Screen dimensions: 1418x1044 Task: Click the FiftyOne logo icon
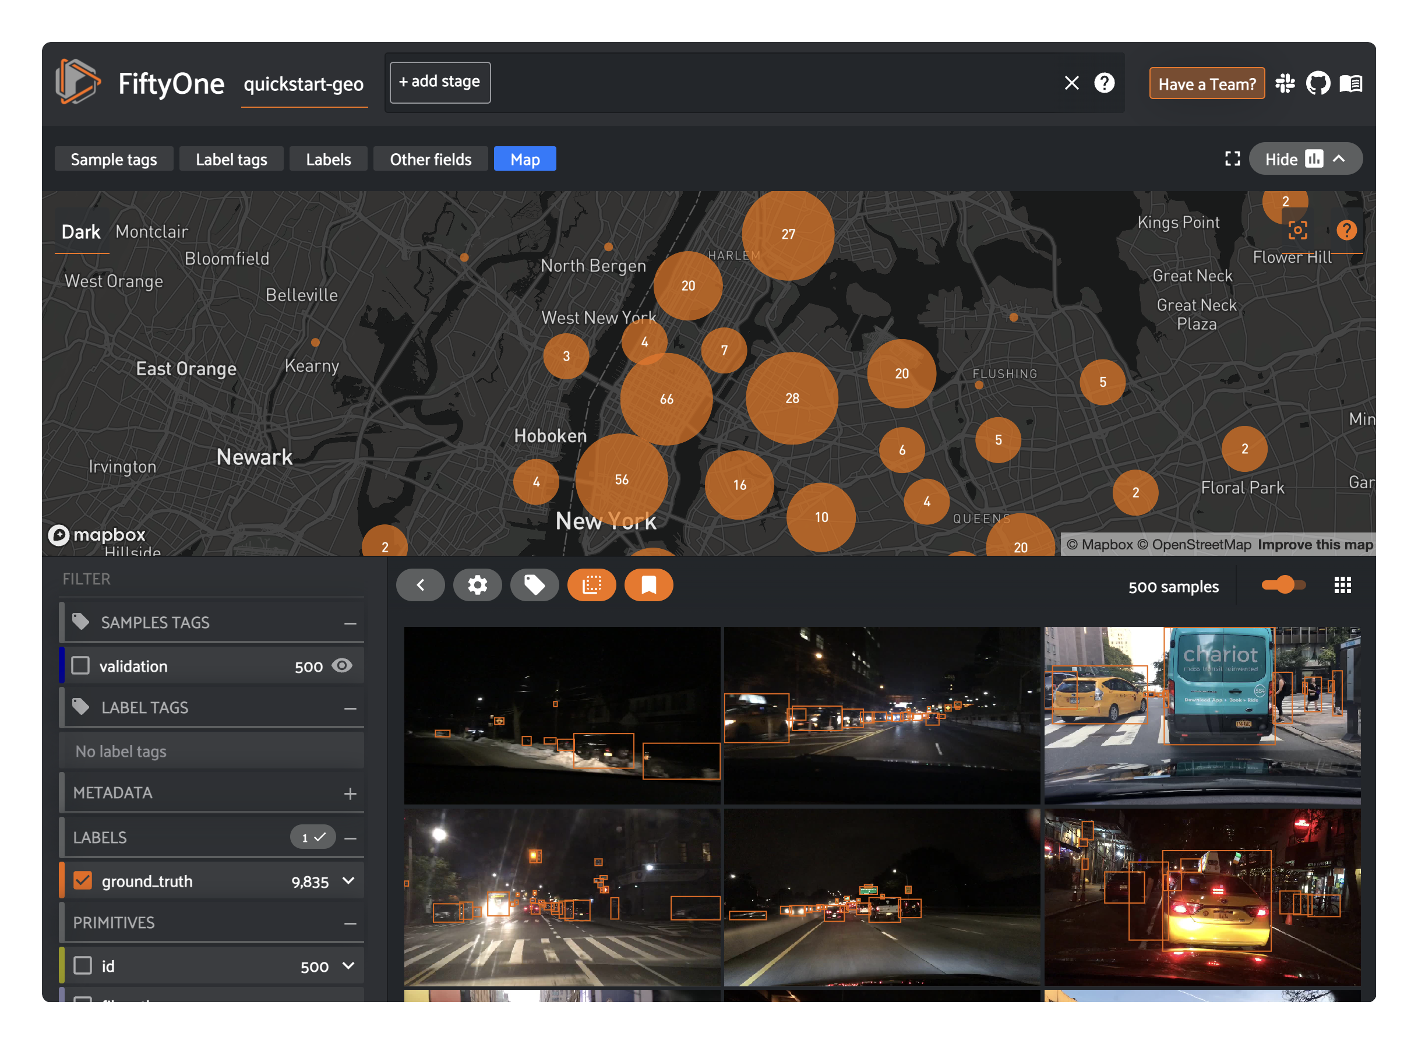(x=77, y=82)
